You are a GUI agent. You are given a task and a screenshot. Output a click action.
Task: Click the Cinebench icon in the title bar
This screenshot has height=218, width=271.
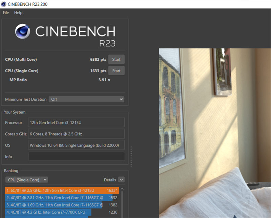[4, 4]
